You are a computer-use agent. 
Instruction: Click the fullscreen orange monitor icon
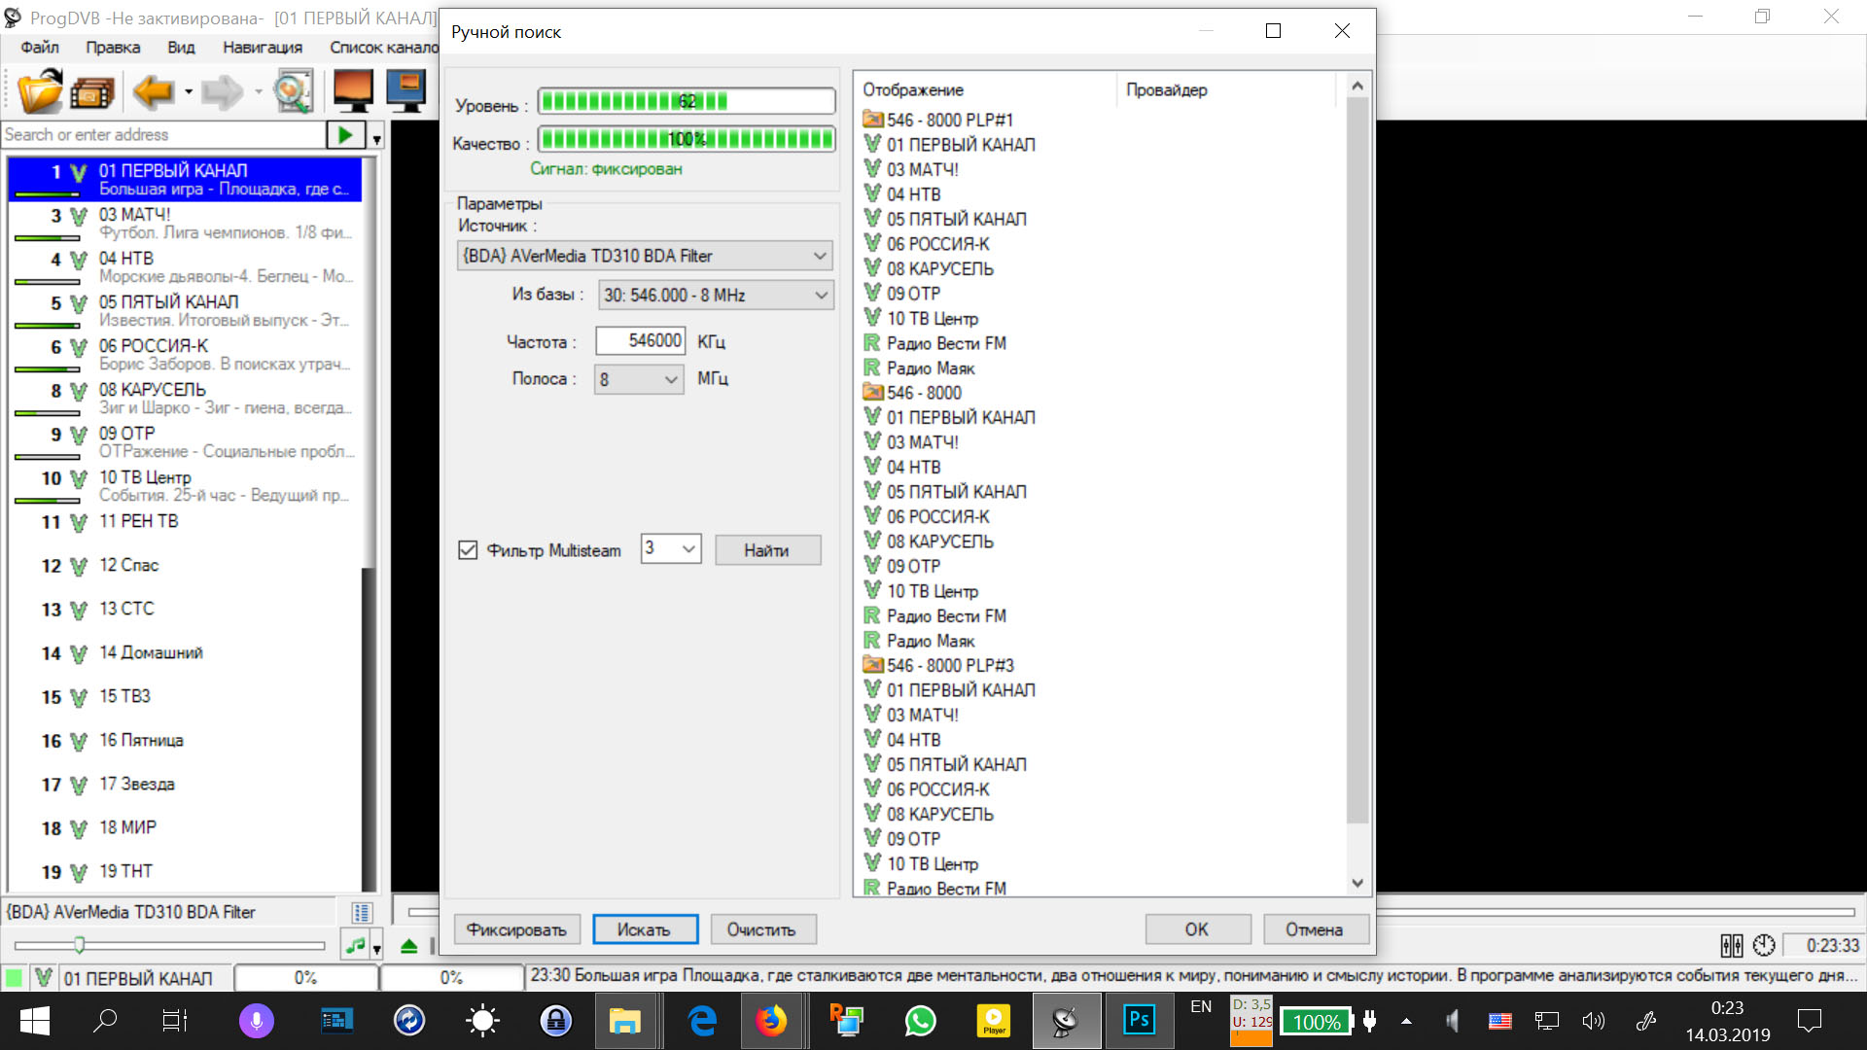[353, 92]
